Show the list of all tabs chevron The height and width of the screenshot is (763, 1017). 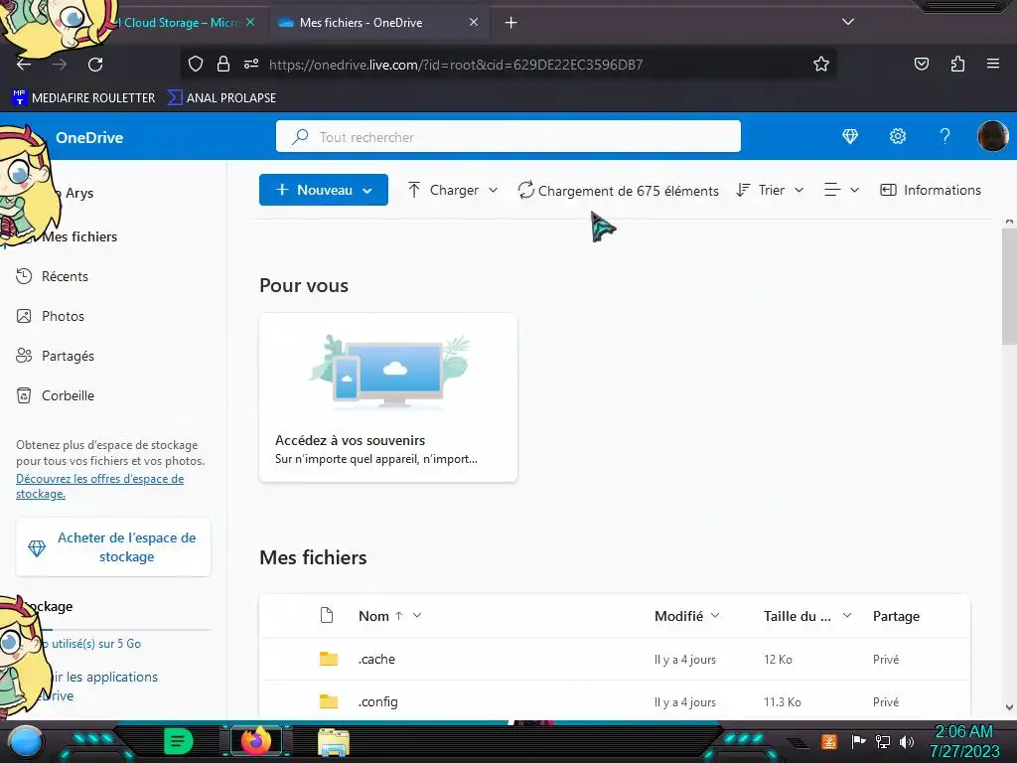tap(848, 22)
